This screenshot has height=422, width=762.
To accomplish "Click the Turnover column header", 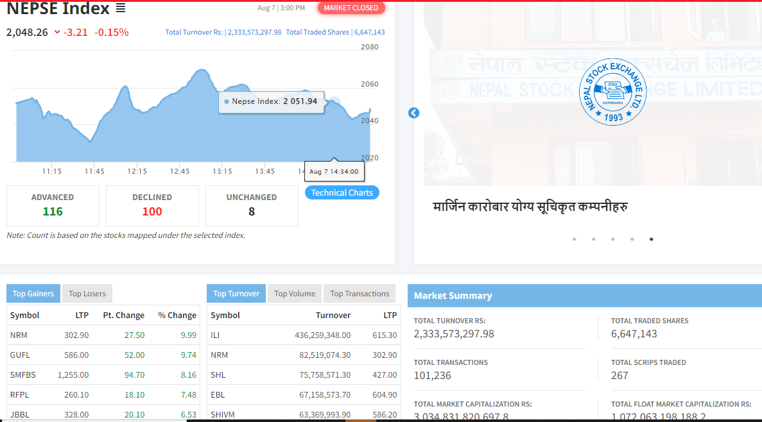I will tap(333, 315).
